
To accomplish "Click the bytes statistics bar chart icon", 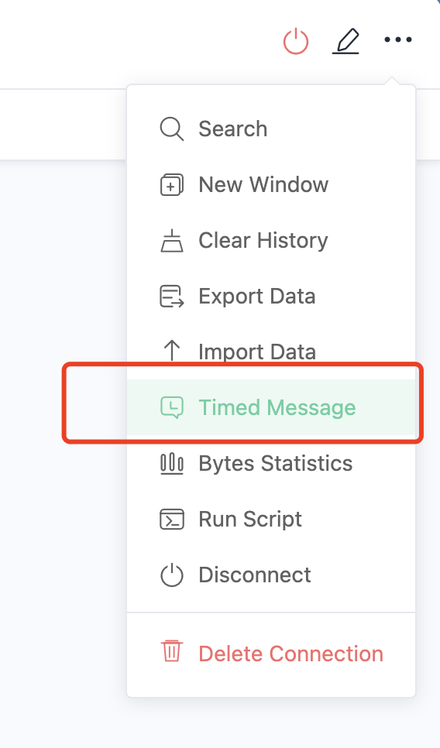I will pyautogui.click(x=172, y=464).
